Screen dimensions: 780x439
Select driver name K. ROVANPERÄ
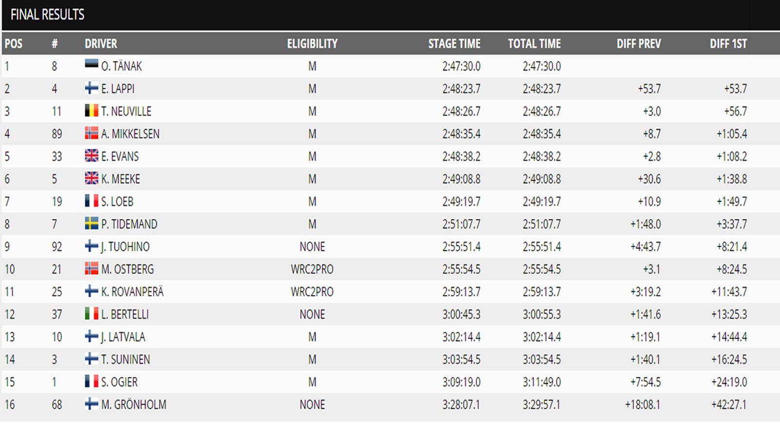132,292
